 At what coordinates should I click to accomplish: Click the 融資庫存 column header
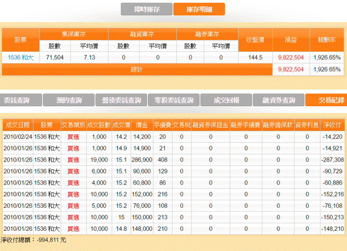142,34
